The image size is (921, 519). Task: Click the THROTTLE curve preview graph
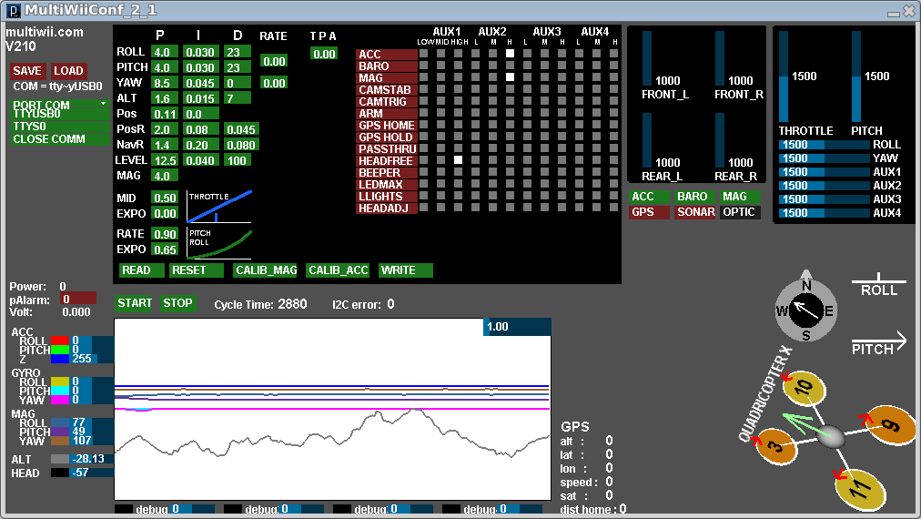[219, 207]
